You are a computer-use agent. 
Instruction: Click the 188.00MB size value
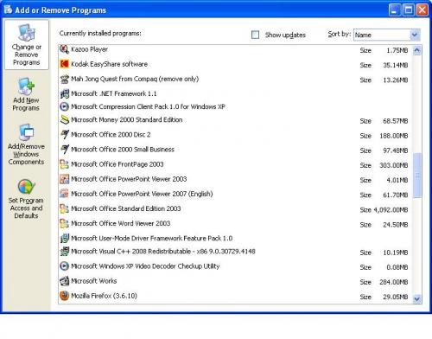[x=394, y=136]
